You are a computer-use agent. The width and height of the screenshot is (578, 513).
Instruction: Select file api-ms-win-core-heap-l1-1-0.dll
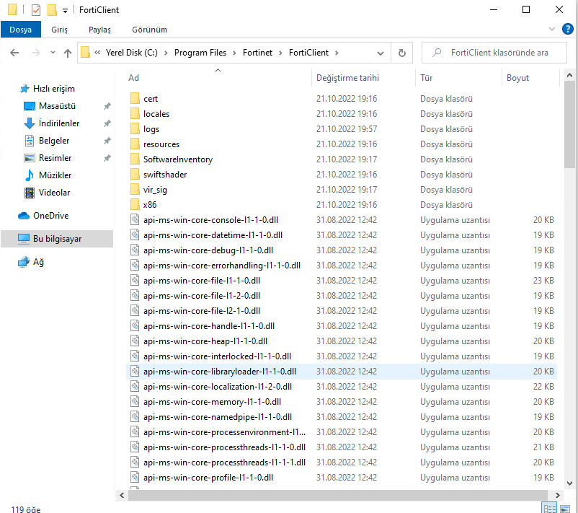[342, 341]
